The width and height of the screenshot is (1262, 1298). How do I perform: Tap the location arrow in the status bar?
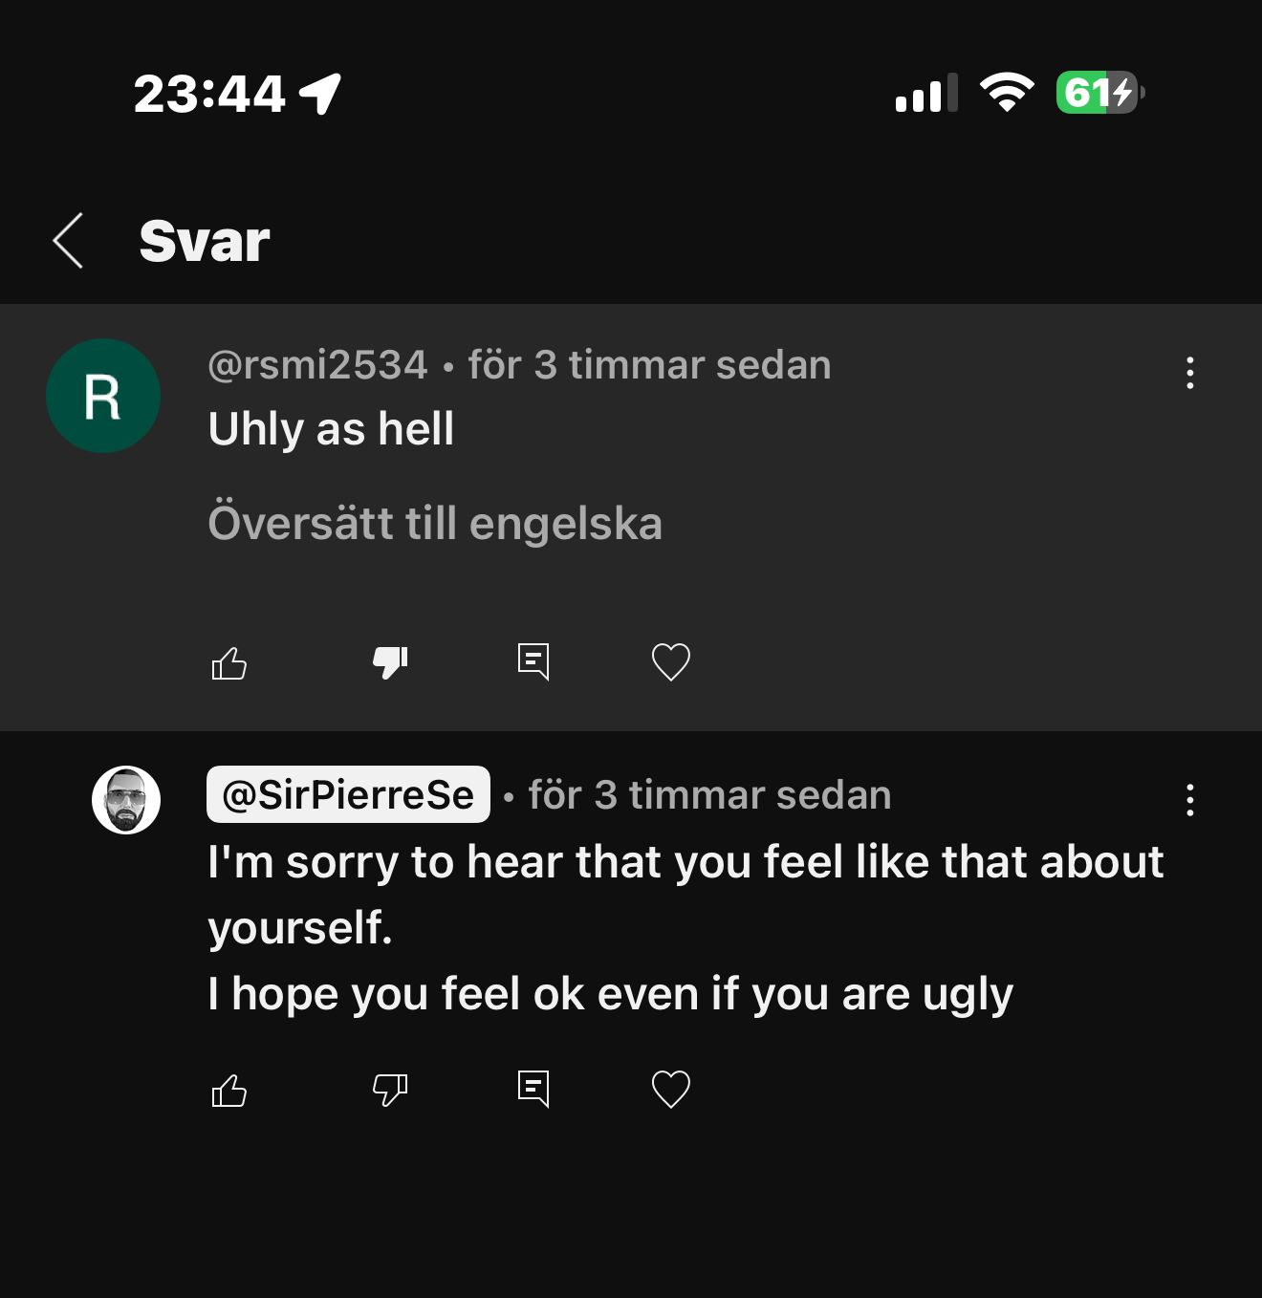click(321, 94)
